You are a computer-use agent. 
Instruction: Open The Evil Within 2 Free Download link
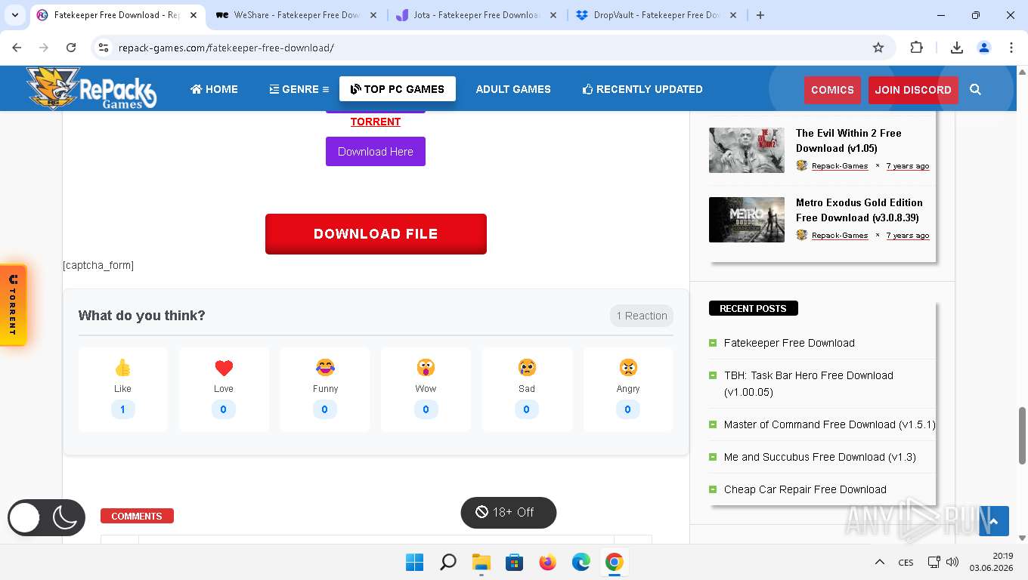click(x=849, y=140)
